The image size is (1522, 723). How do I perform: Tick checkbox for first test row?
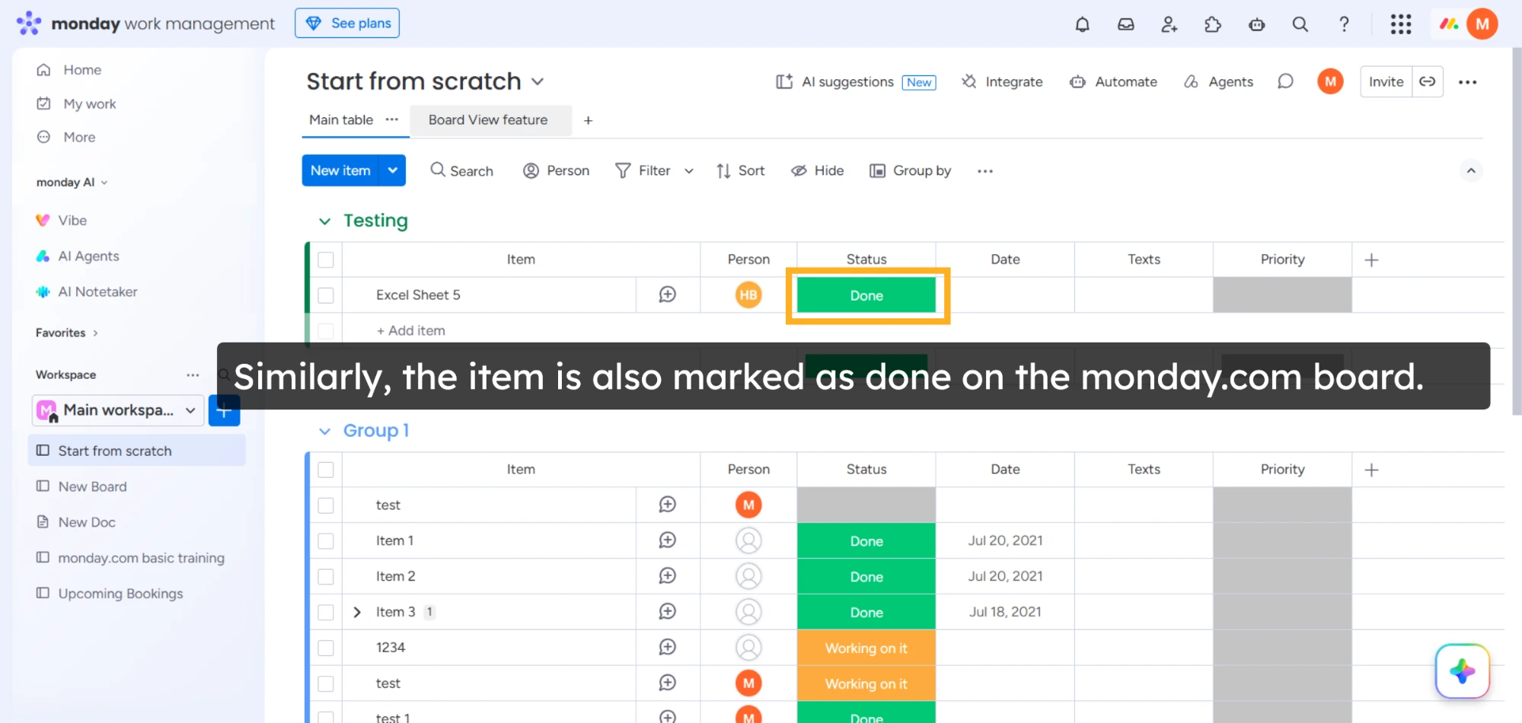coord(326,505)
